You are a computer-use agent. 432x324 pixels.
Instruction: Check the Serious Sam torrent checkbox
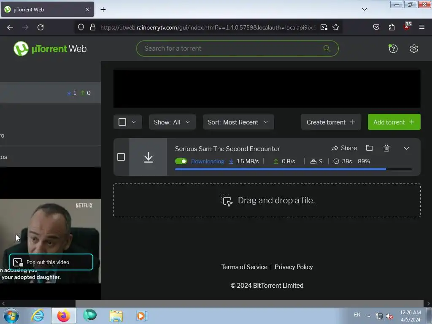pos(121,157)
